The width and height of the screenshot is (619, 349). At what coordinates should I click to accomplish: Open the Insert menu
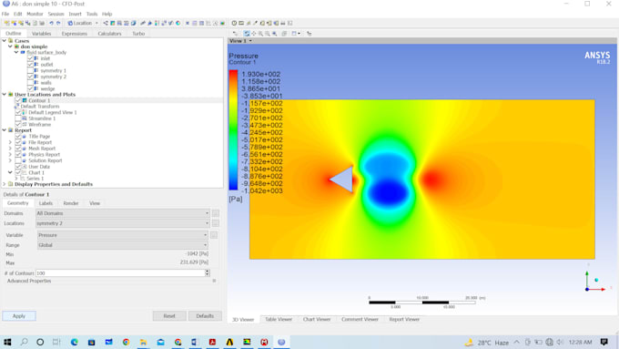pyautogui.click(x=75, y=14)
